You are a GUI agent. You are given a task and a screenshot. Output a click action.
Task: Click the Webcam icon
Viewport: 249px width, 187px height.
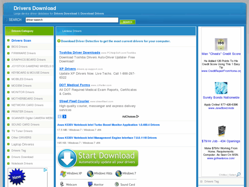(x=62, y=184)
